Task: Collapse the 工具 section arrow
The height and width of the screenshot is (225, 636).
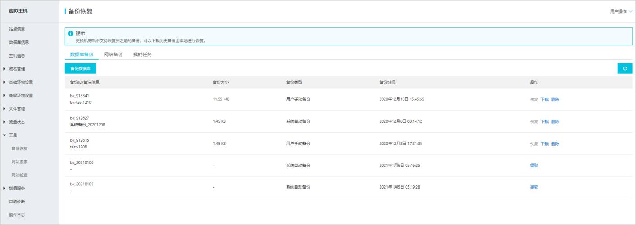Action: point(5,135)
